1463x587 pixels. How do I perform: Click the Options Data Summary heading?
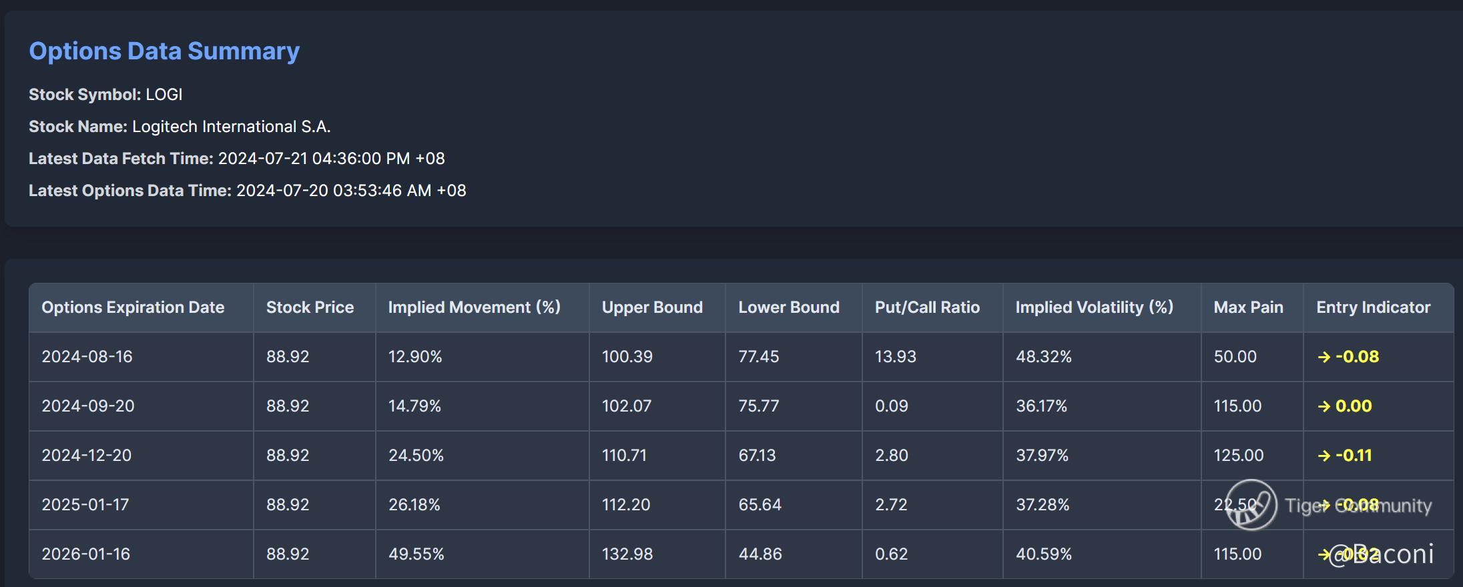(x=164, y=51)
